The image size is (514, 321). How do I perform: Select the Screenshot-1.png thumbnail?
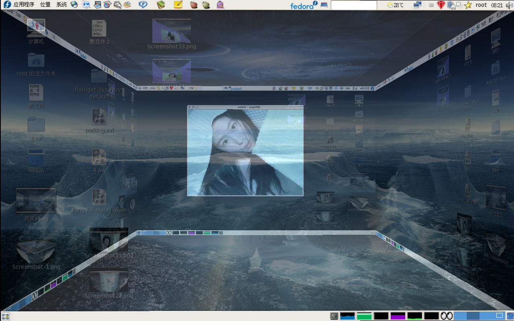pos(36,255)
